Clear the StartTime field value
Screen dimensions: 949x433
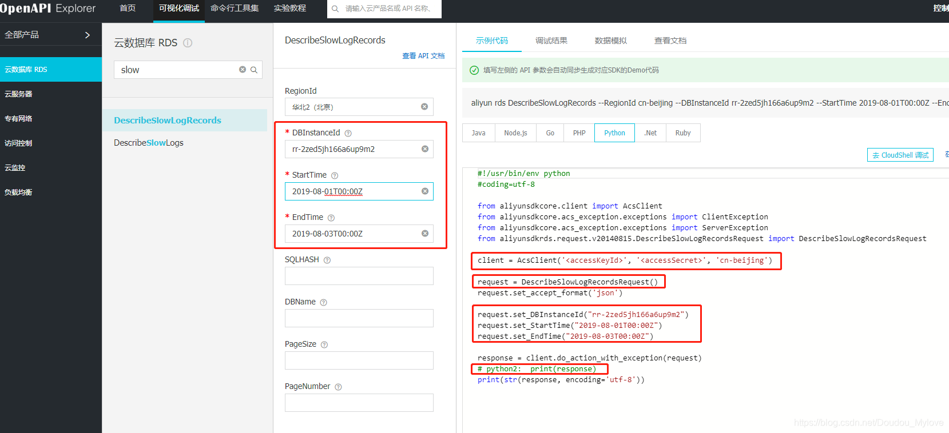425,191
